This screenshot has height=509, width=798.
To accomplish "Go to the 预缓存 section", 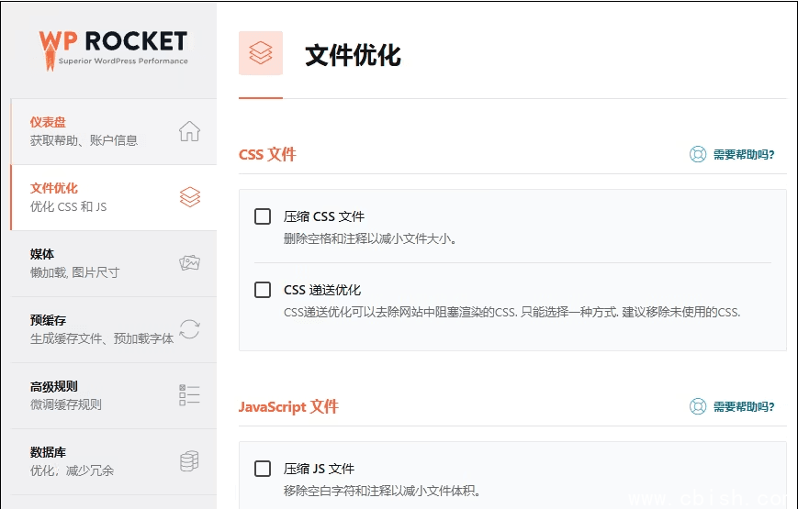I will (48, 320).
